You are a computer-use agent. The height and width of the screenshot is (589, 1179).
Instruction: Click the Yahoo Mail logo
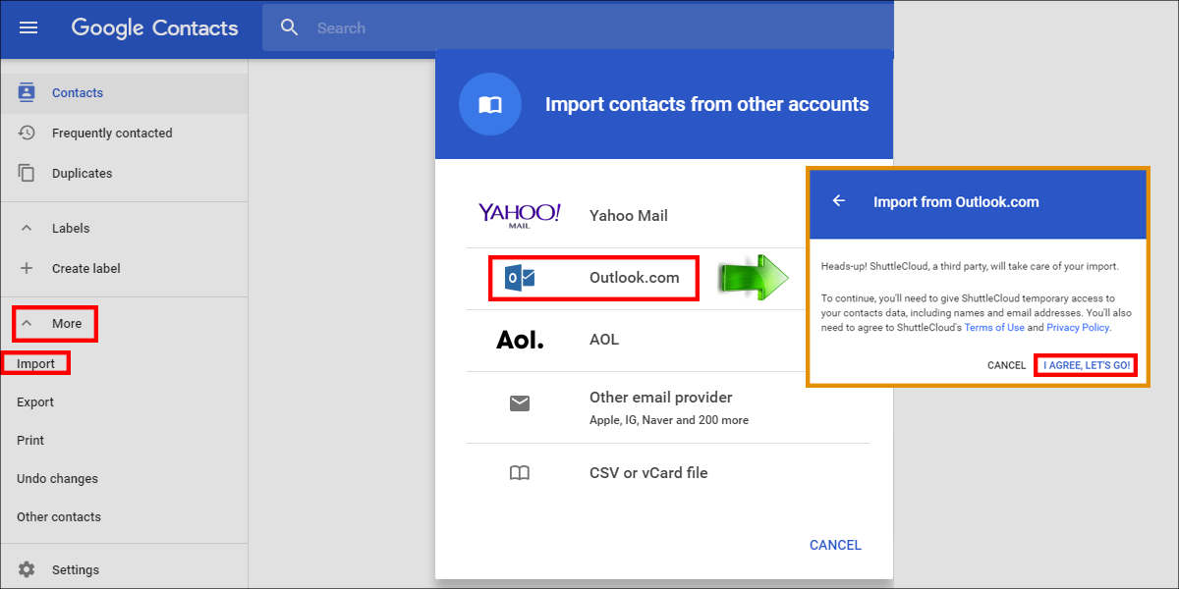tap(520, 216)
